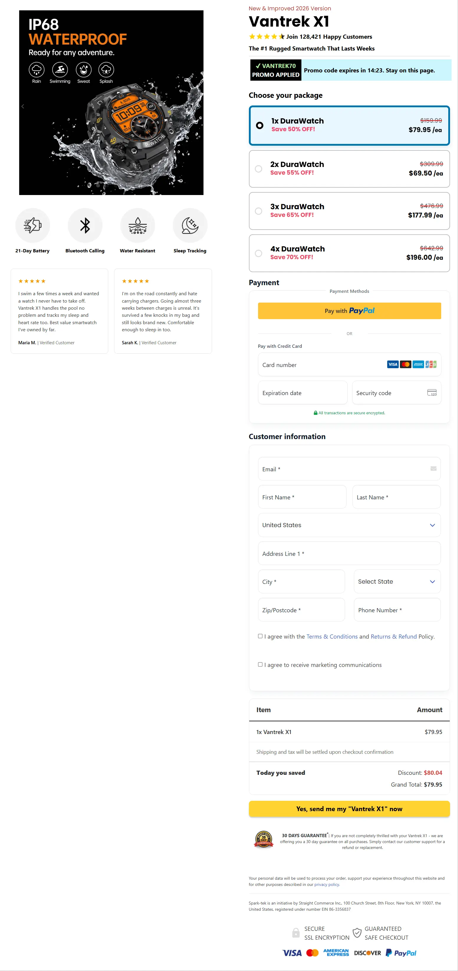Screen dimensions: 458x971
Task: Click the envelope icon in Email field
Action: point(434,469)
